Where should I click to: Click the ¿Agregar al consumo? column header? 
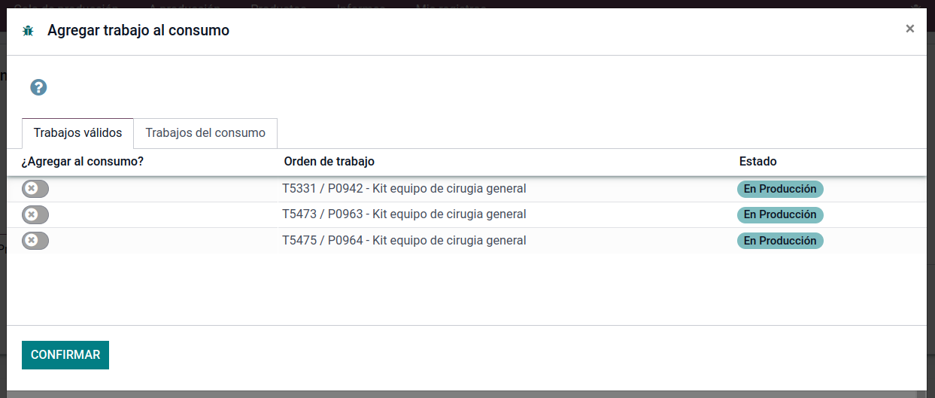click(x=83, y=162)
